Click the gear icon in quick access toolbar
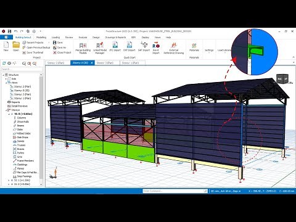Screen dimensions: 296x222 pyautogui.click(x=34, y=31)
